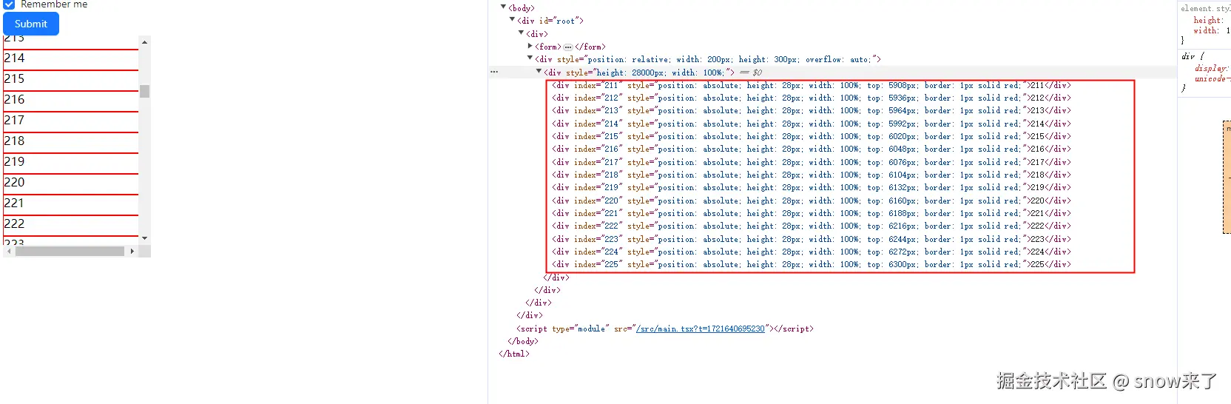Image resolution: width=1231 pixels, height=404 pixels.
Task: Open the three-dot actions for selected node
Action: click(494, 72)
